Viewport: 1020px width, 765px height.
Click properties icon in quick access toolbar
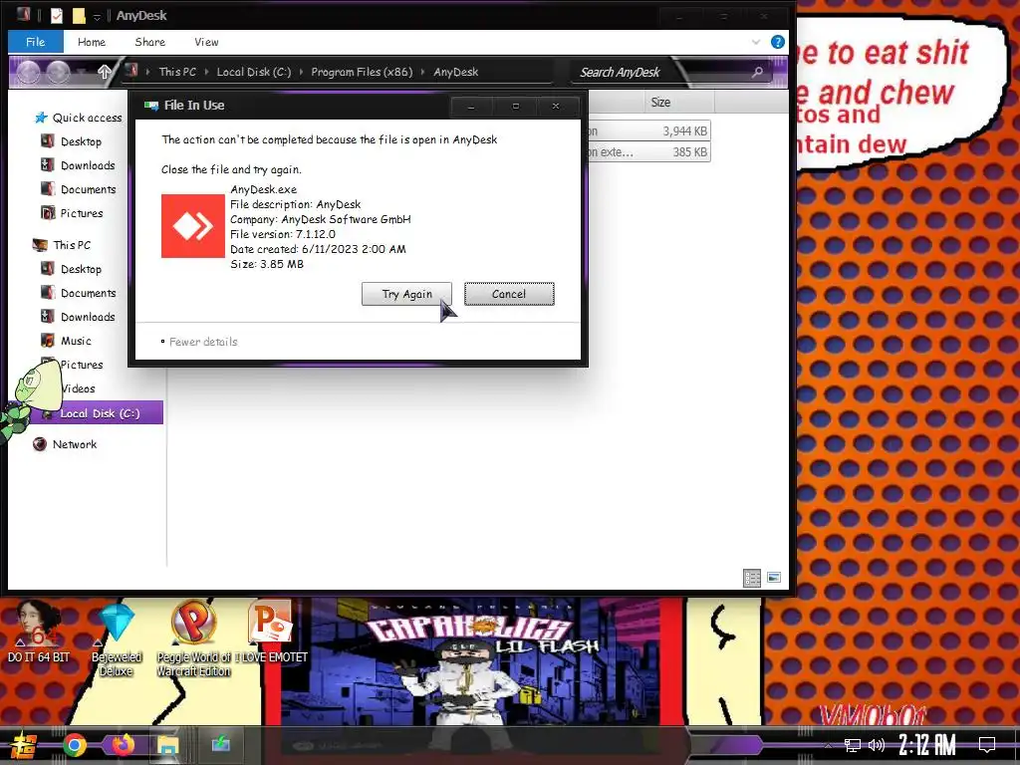57,15
